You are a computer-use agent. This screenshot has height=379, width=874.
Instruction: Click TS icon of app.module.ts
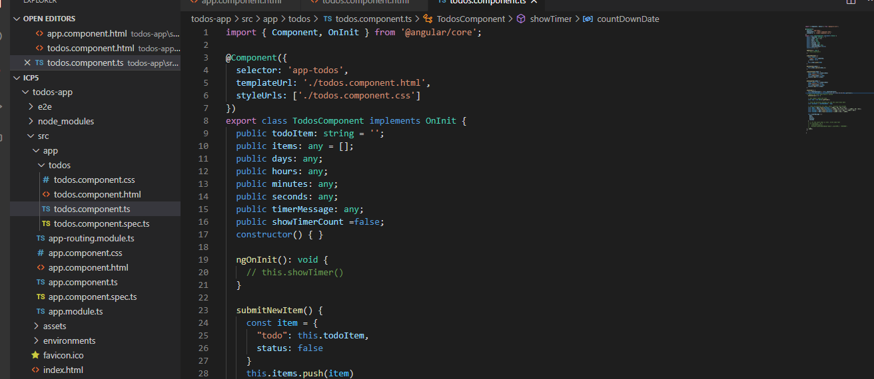click(x=41, y=311)
